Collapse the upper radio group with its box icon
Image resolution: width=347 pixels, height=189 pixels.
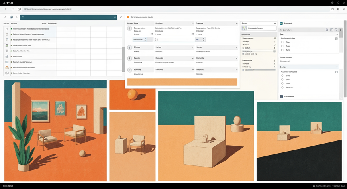click(x=337, y=39)
